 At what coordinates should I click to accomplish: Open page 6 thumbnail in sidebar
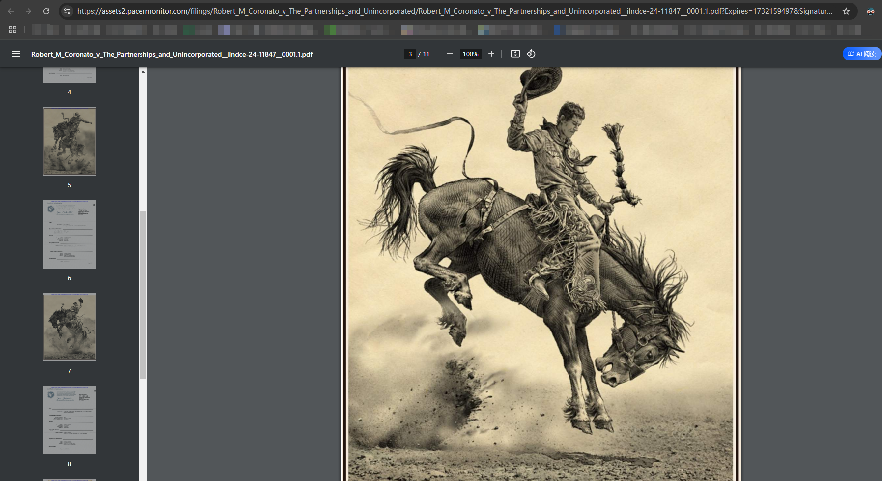coord(70,234)
